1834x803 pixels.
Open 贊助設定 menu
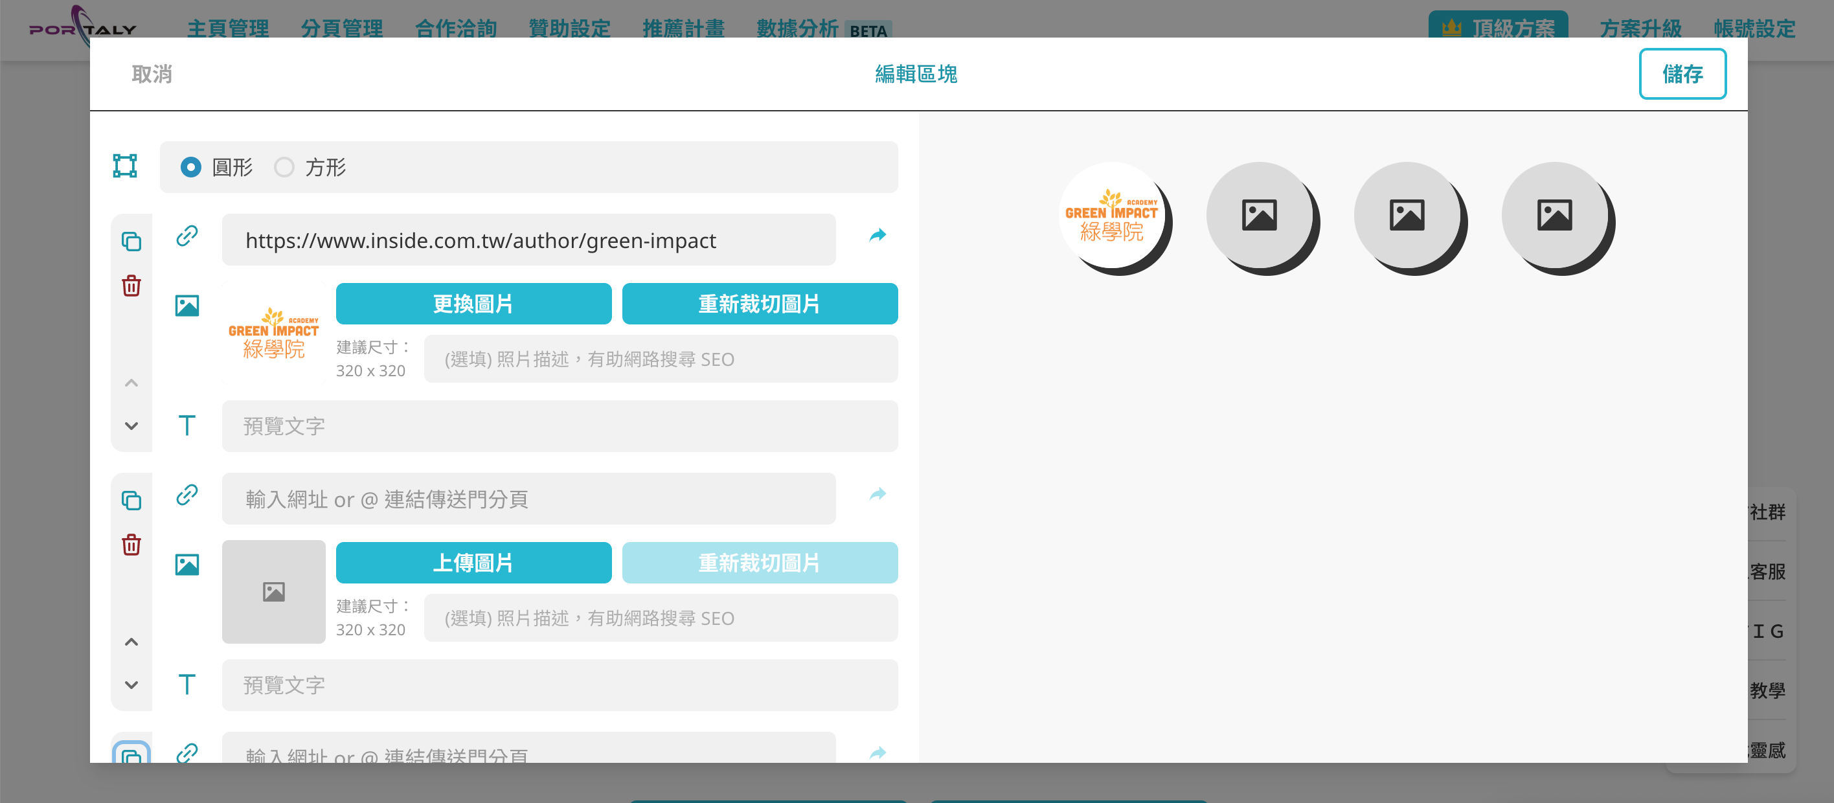click(x=570, y=28)
